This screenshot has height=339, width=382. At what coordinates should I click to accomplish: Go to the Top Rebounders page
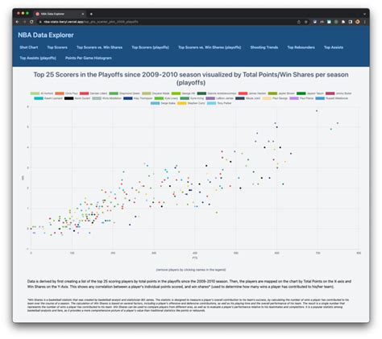(x=301, y=48)
